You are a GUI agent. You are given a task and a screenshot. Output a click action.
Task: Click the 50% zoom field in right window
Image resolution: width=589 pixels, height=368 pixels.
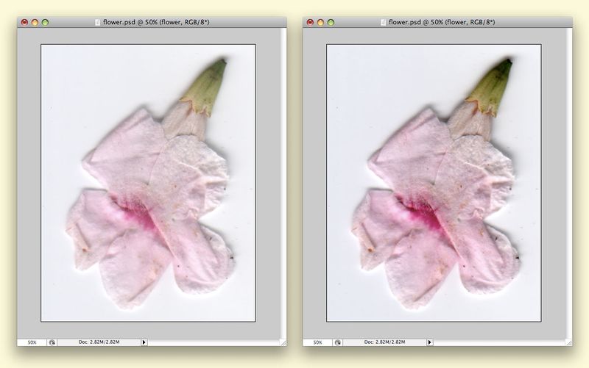318,342
